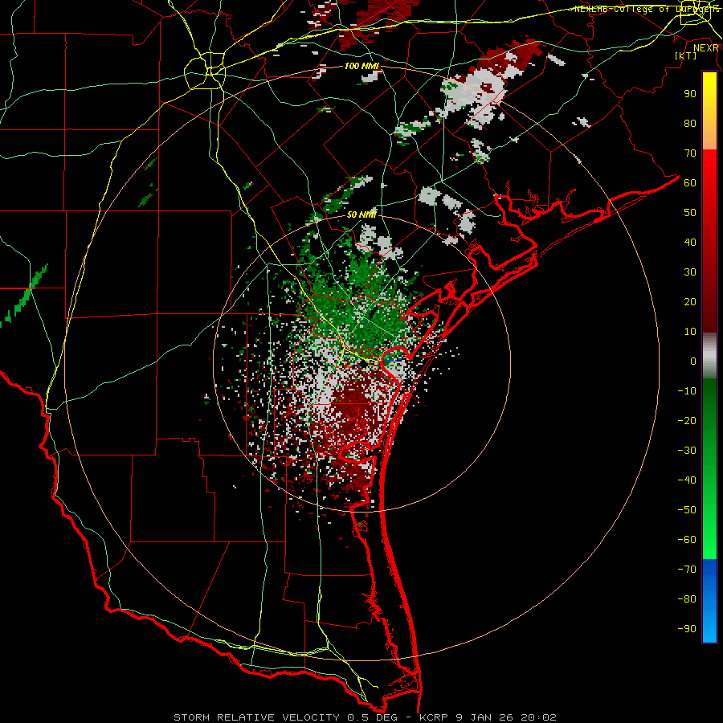Click the 'STORM RELATIVE VELOCITY' product title

click(x=256, y=717)
